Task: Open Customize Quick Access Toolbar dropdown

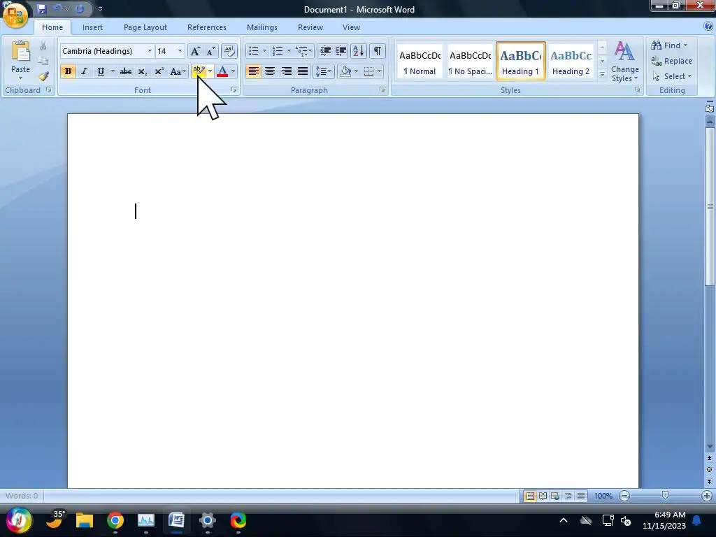Action: click(x=100, y=8)
